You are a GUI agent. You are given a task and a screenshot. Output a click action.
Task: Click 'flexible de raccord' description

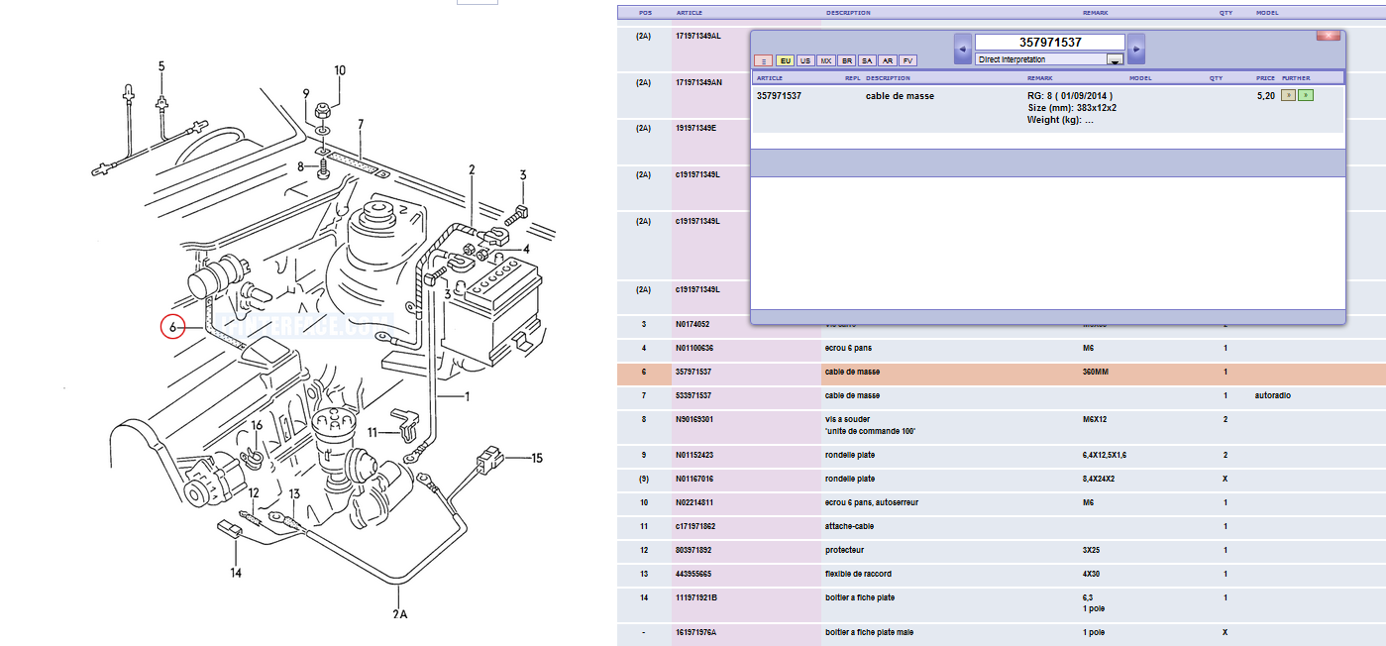click(x=858, y=574)
